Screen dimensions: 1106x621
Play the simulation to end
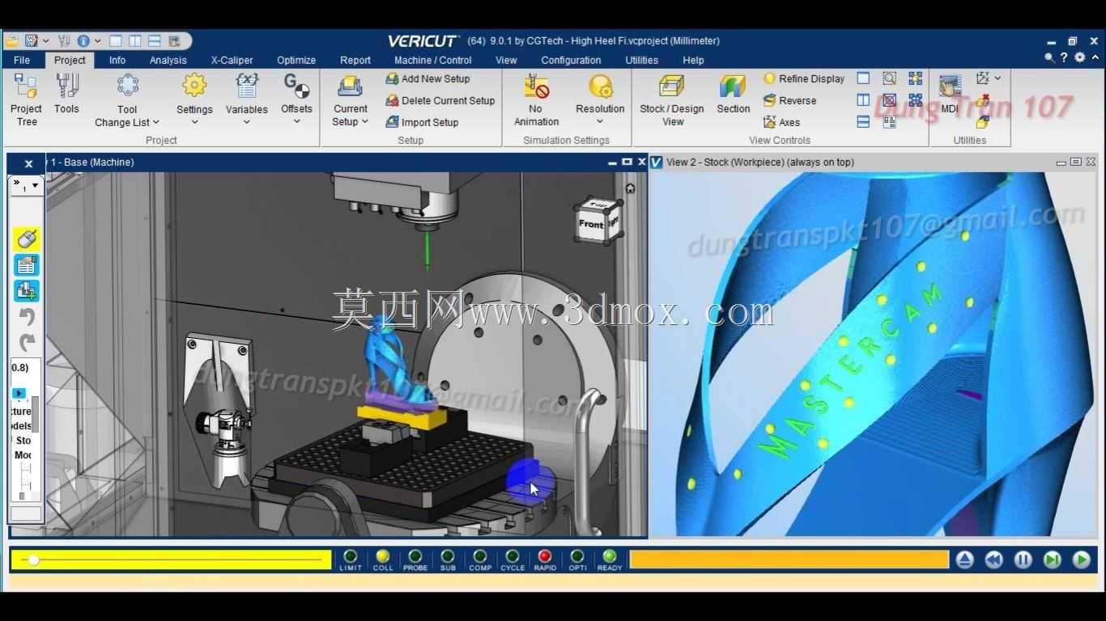pos(1081,560)
